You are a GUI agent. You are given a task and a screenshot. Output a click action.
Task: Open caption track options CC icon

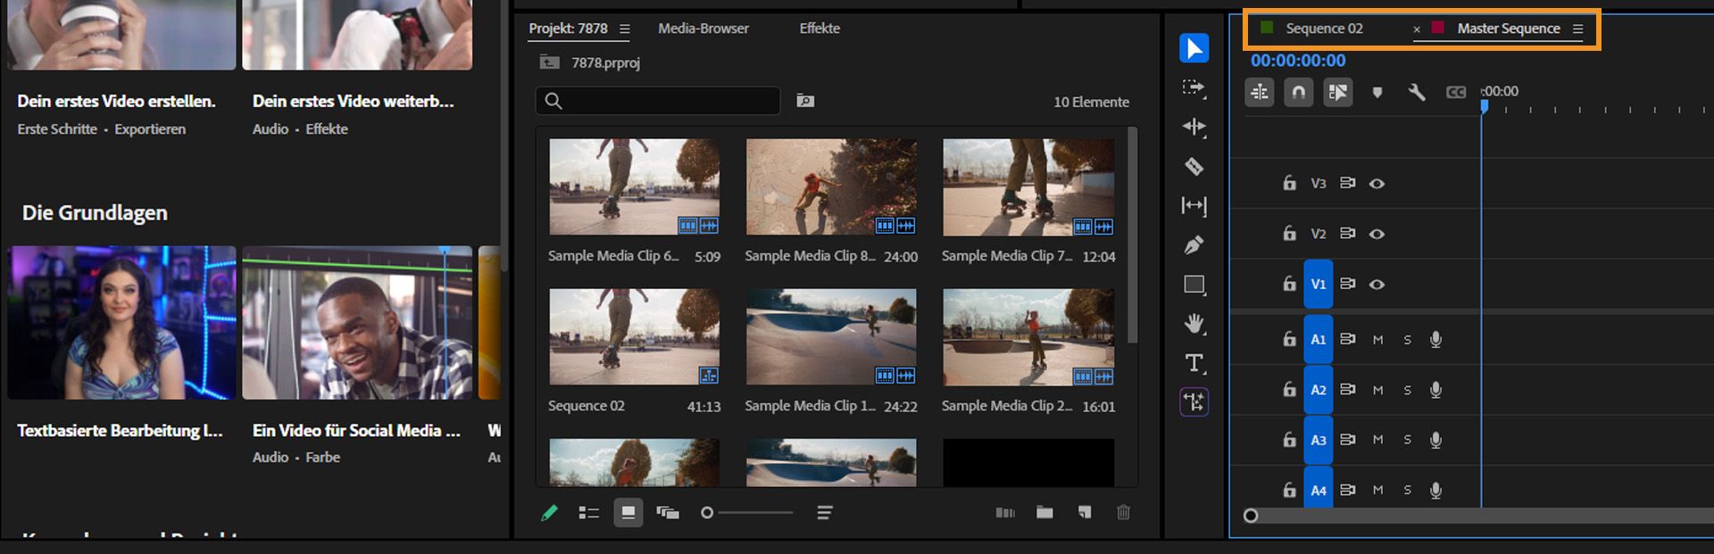click(x=1456, y=92)
